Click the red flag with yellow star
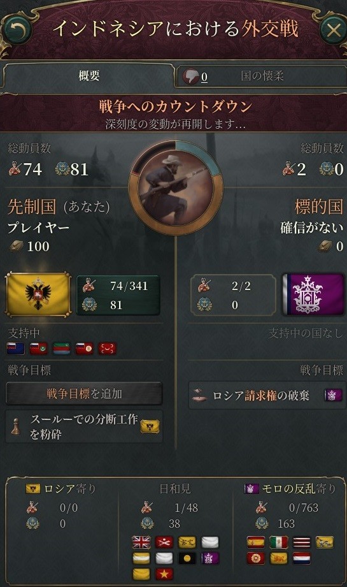The height and width of the screenshot is (587, 347). pyautogui.click(x=164, y=574)
